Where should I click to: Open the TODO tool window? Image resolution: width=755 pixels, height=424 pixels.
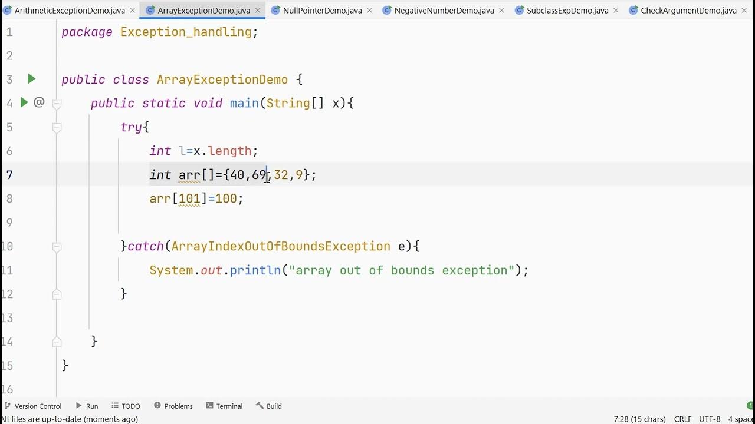[x=126, y=406]
